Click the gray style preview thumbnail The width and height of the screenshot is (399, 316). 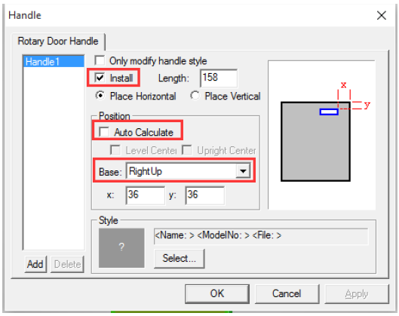pyautogui.click(x=121, y=248)
